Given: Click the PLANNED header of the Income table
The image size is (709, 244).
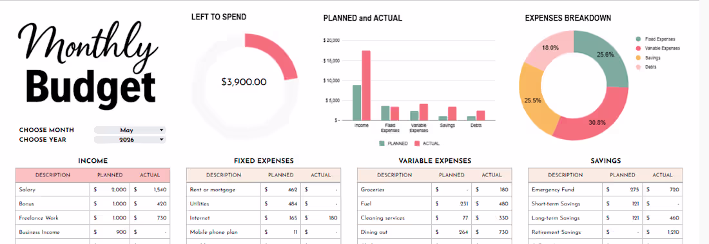Looking at the screenshot, I should (x=110, y=175).
